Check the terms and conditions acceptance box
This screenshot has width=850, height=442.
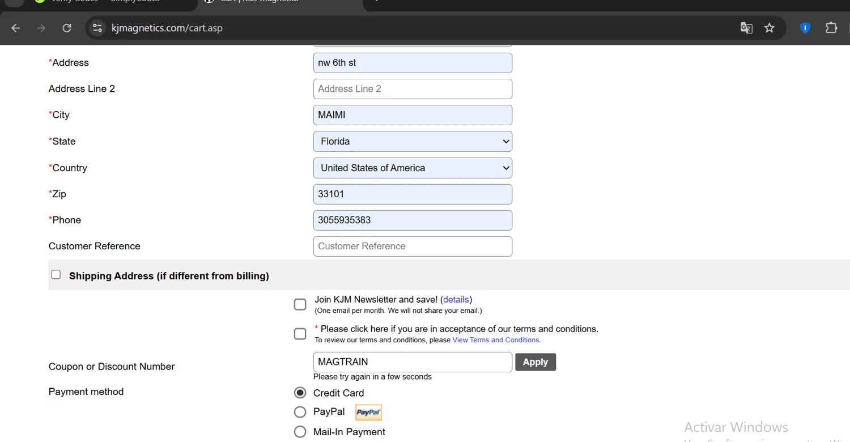coord(300,334)
